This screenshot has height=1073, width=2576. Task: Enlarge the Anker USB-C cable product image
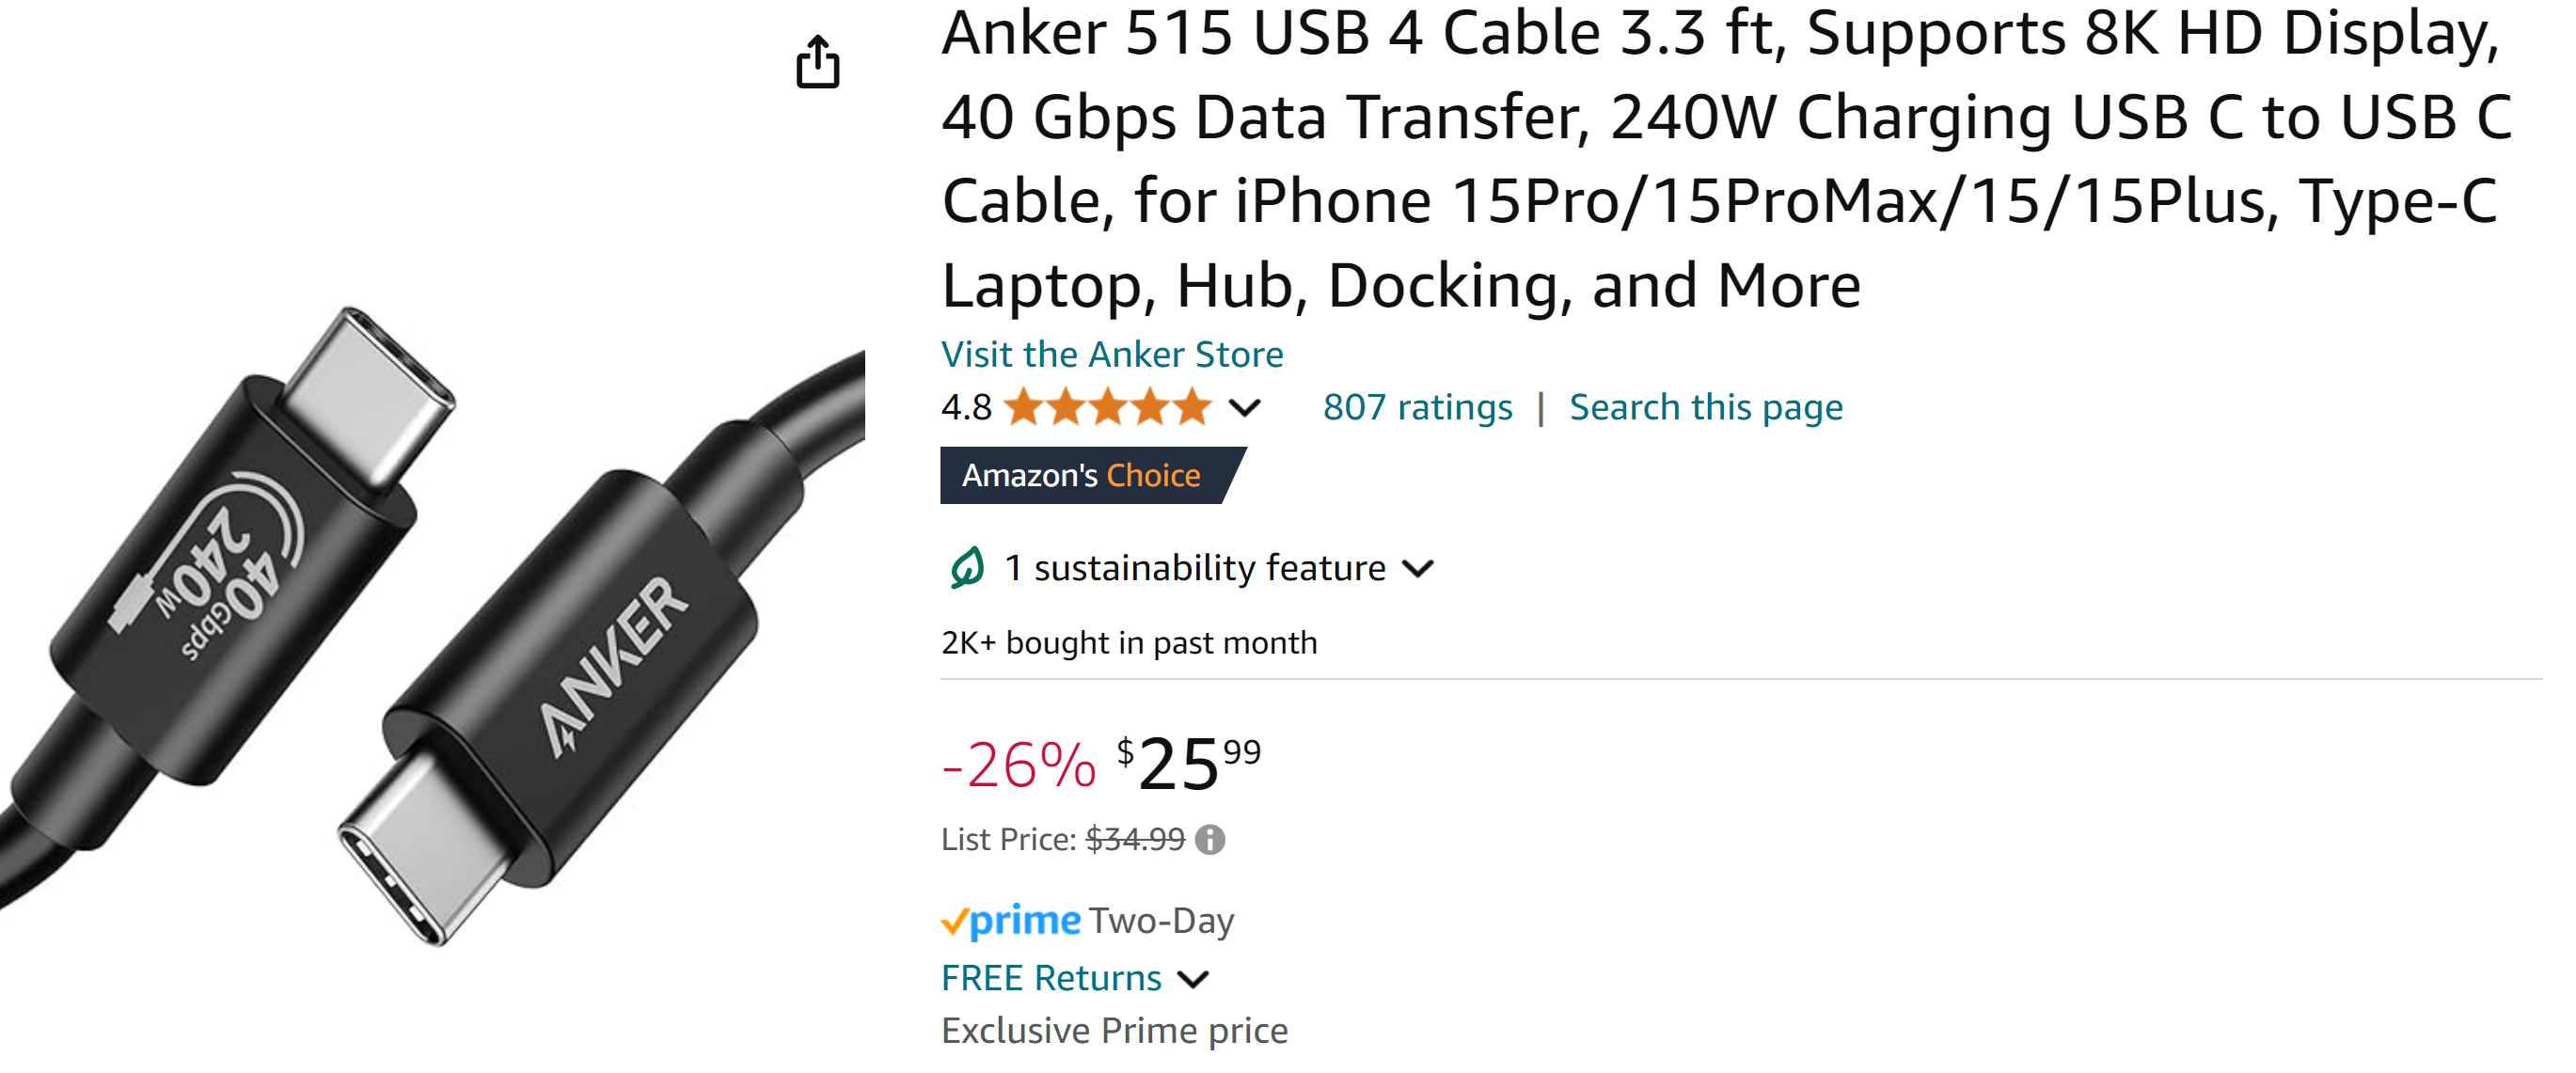pyautogui.click(x=430, y=620)
